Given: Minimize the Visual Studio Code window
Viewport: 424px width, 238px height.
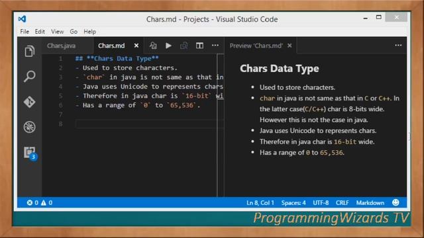Looking at the screenshot, I should coord(366,18).
